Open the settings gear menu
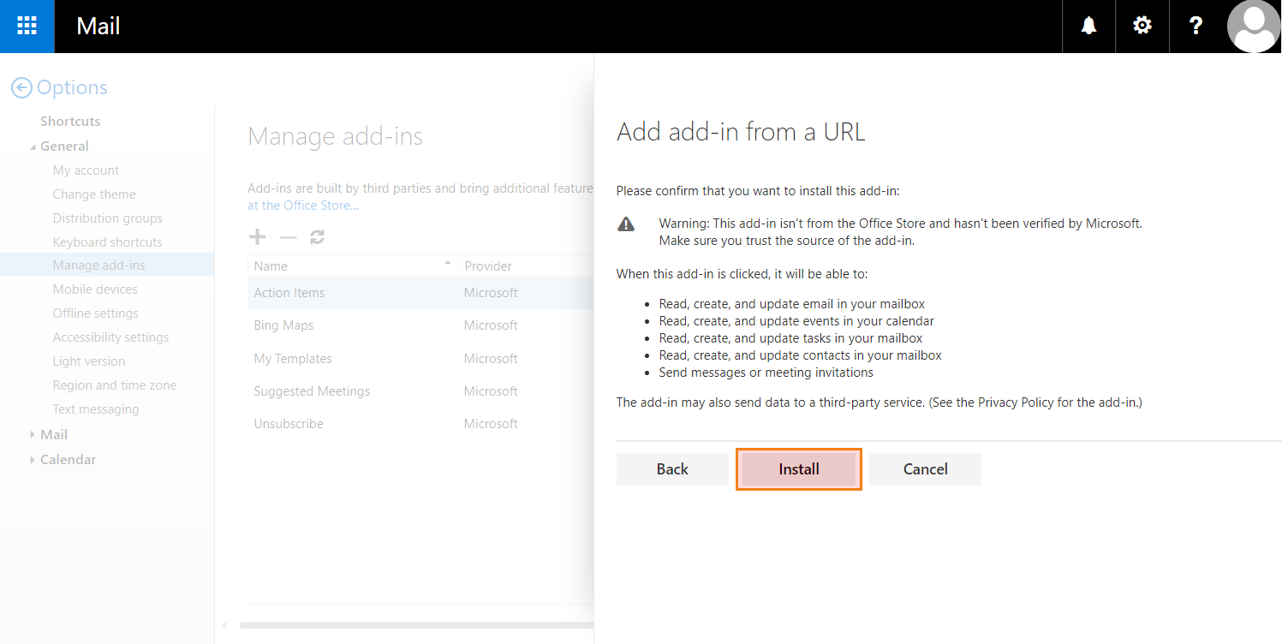The width and height of the screenshot is (1282, 644). (x=1142, y=26)
